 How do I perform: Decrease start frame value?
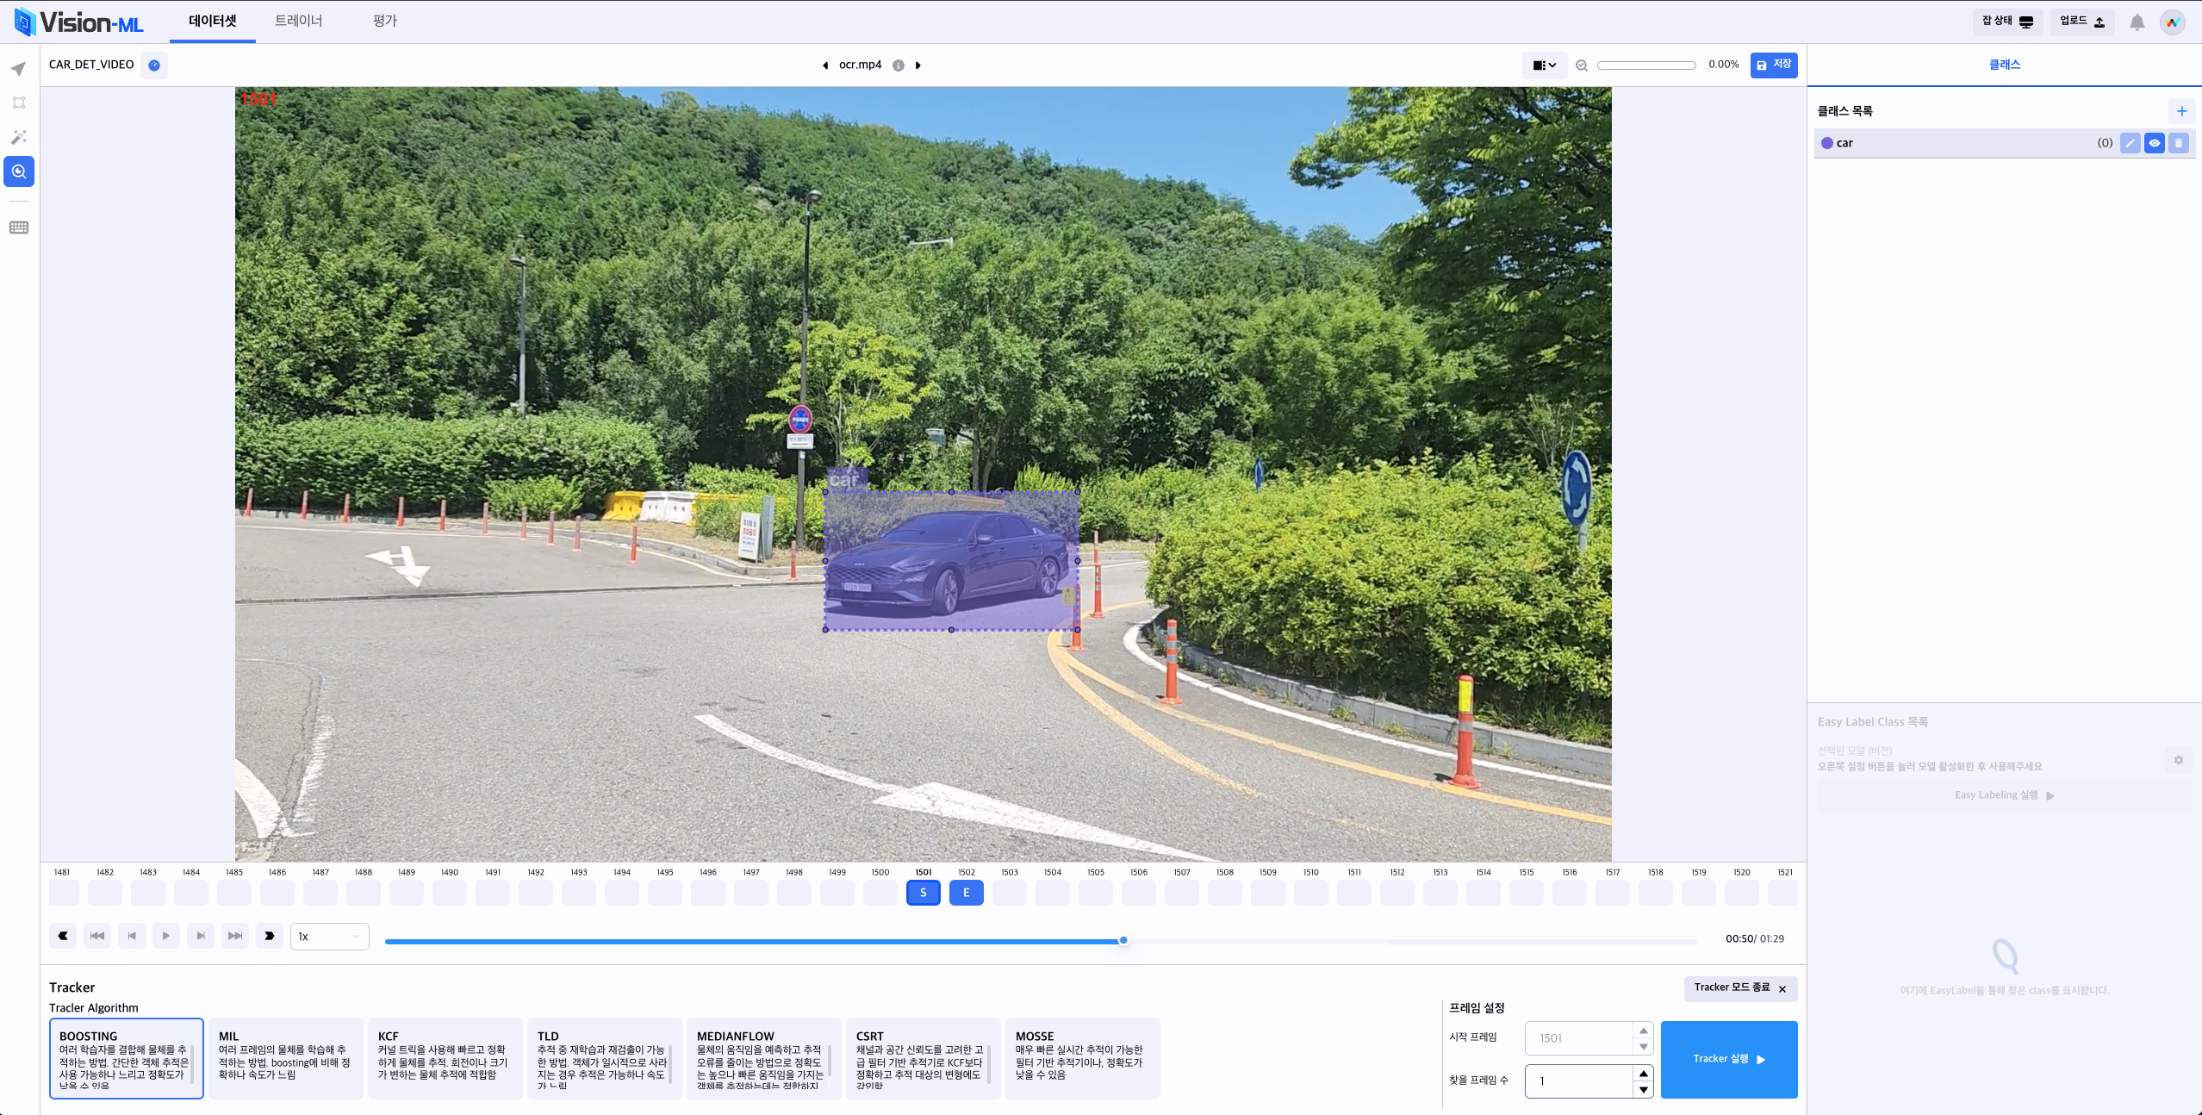(x=1644, y=1047)
